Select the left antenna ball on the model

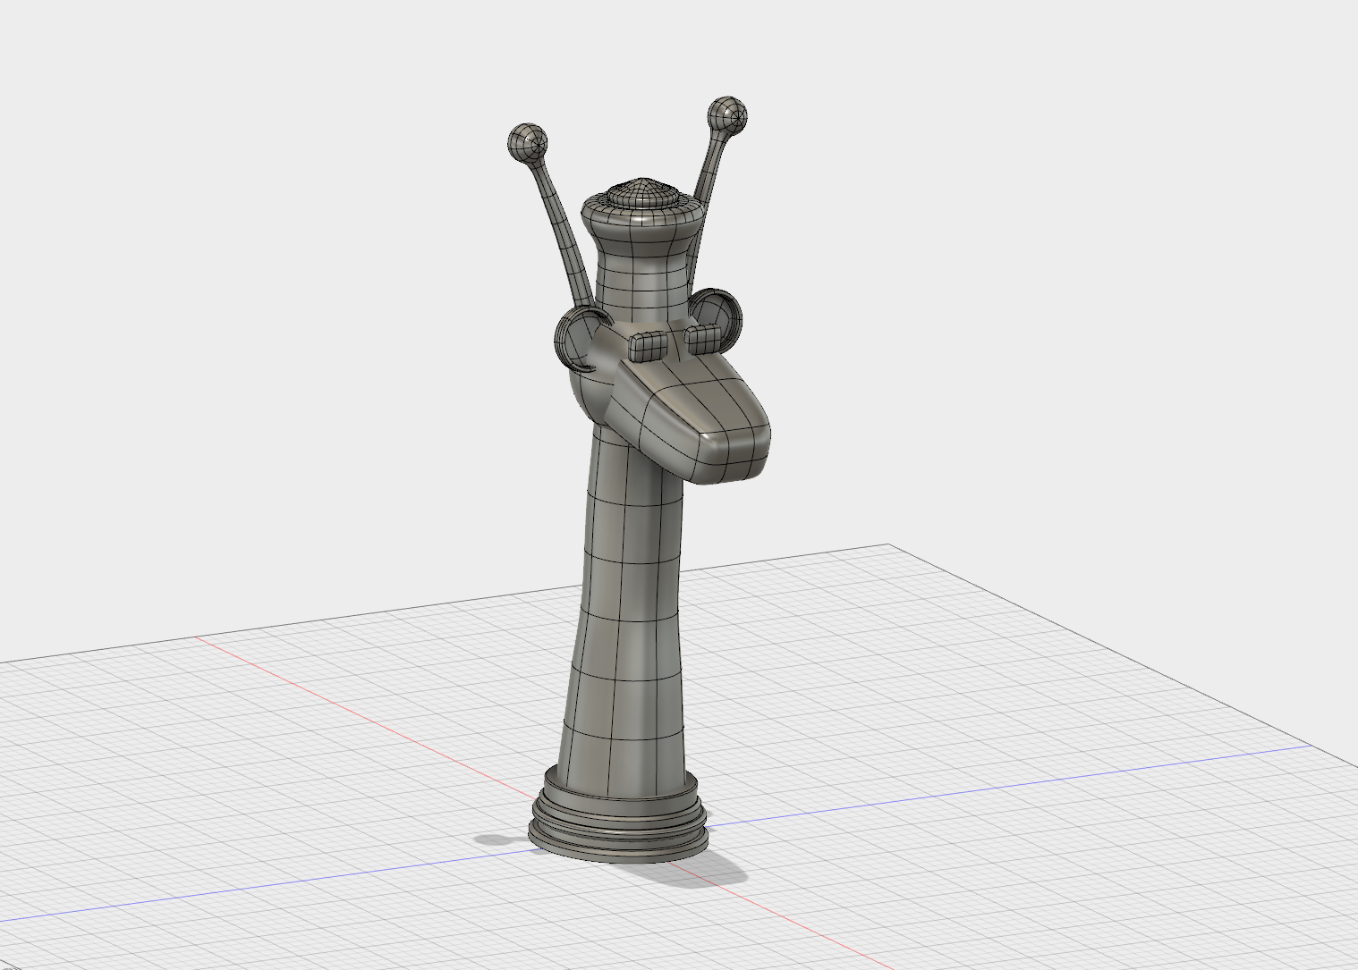pos(527,143)
